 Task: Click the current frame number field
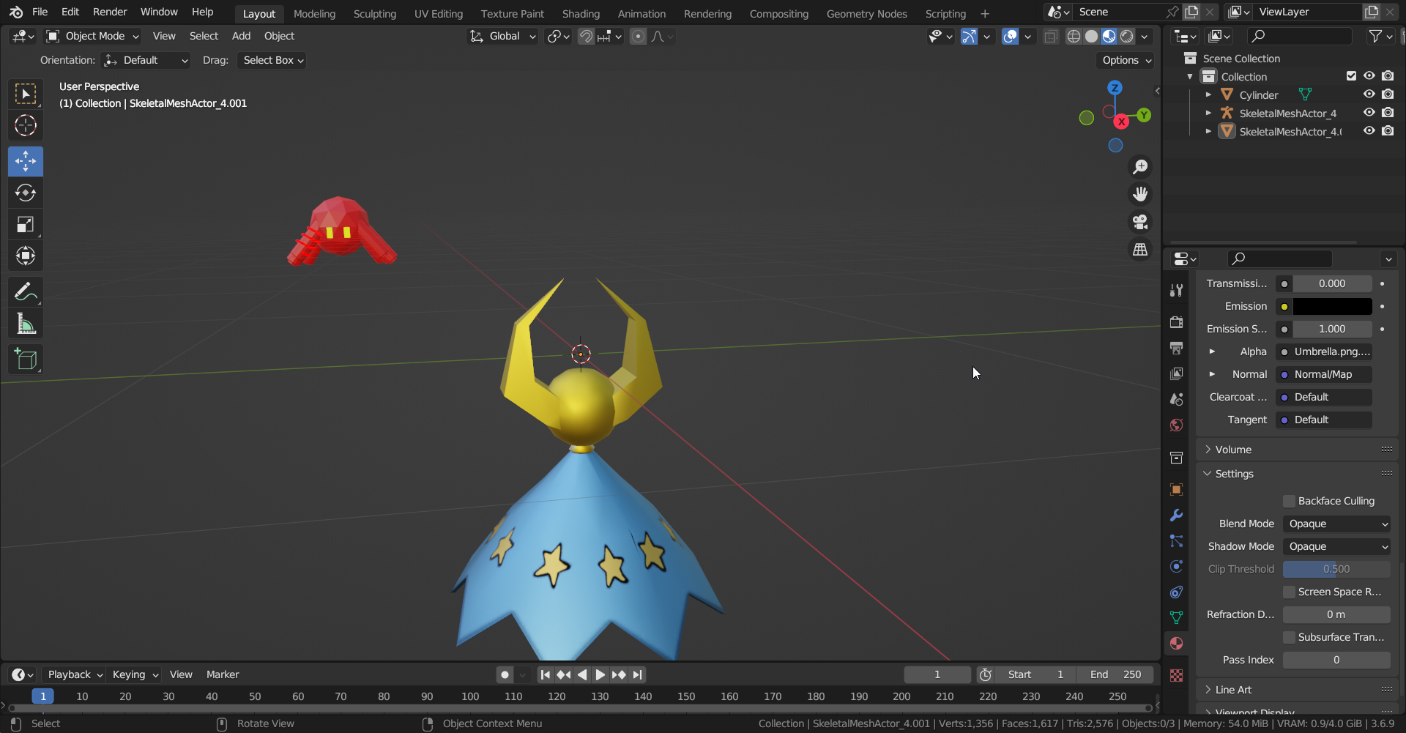[937, 674]
